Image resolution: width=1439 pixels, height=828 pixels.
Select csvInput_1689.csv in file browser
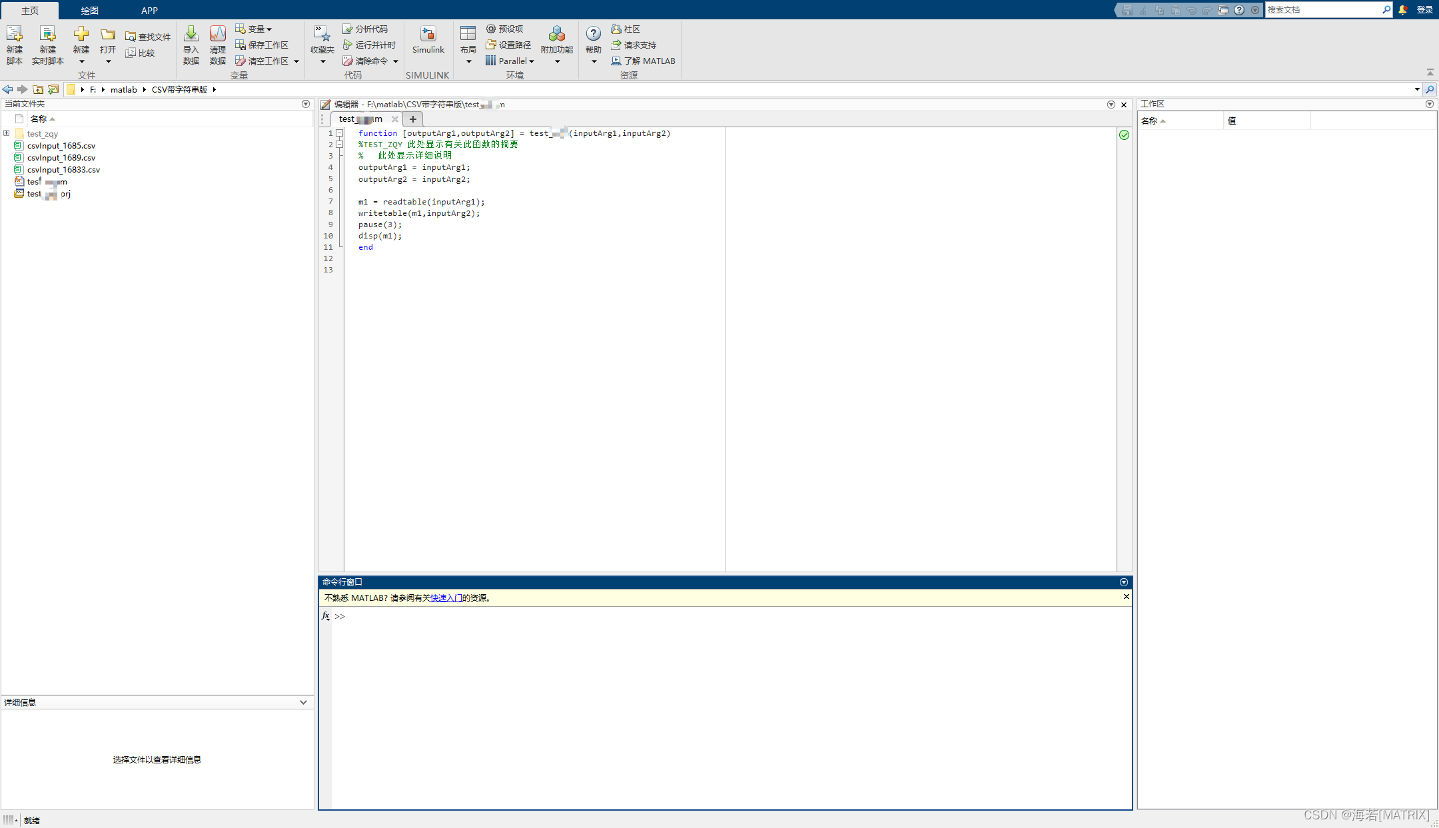click(61, 158)
